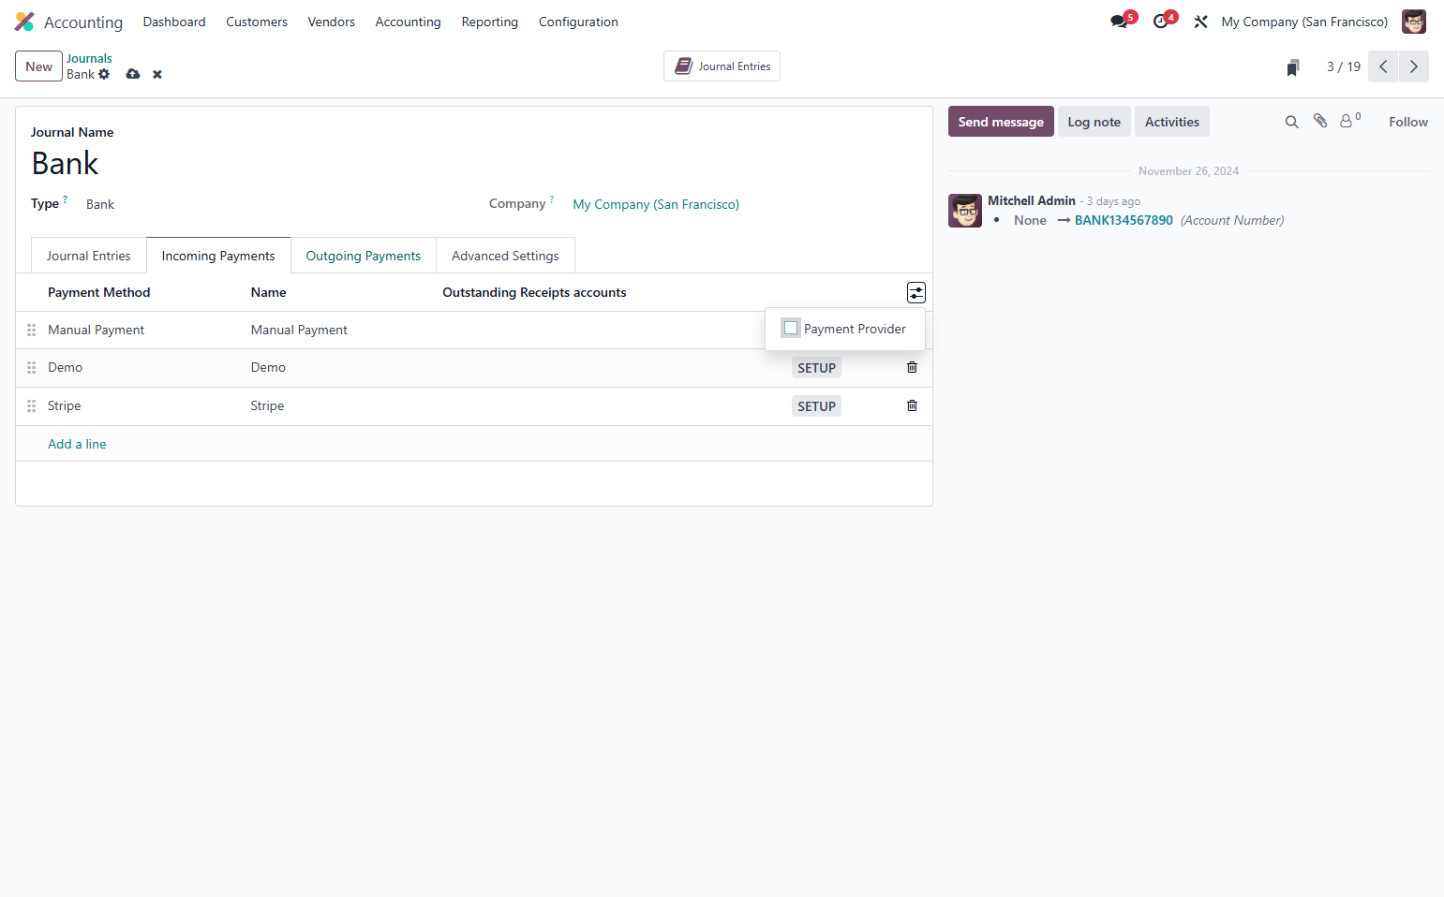The image size is (1444, 897).
Task: Delete the Stripe payment method line
Action: click(912, 405)
